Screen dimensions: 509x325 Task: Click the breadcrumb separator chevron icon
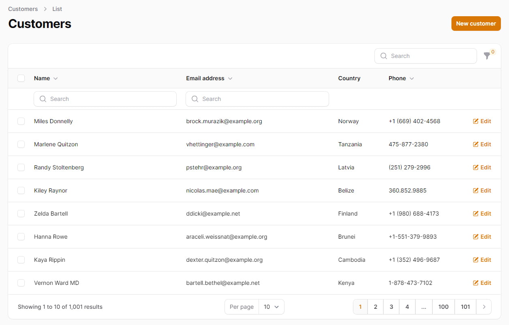(x=45, y=9)
